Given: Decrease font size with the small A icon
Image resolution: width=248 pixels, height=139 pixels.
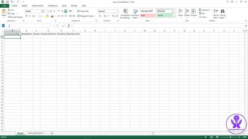Looking at the screenshot, I should tap(54, 11).
